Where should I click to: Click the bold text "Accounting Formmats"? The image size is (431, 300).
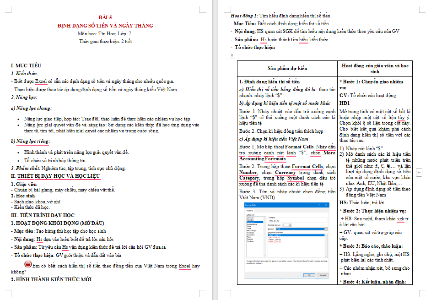(x=262, y=159)
